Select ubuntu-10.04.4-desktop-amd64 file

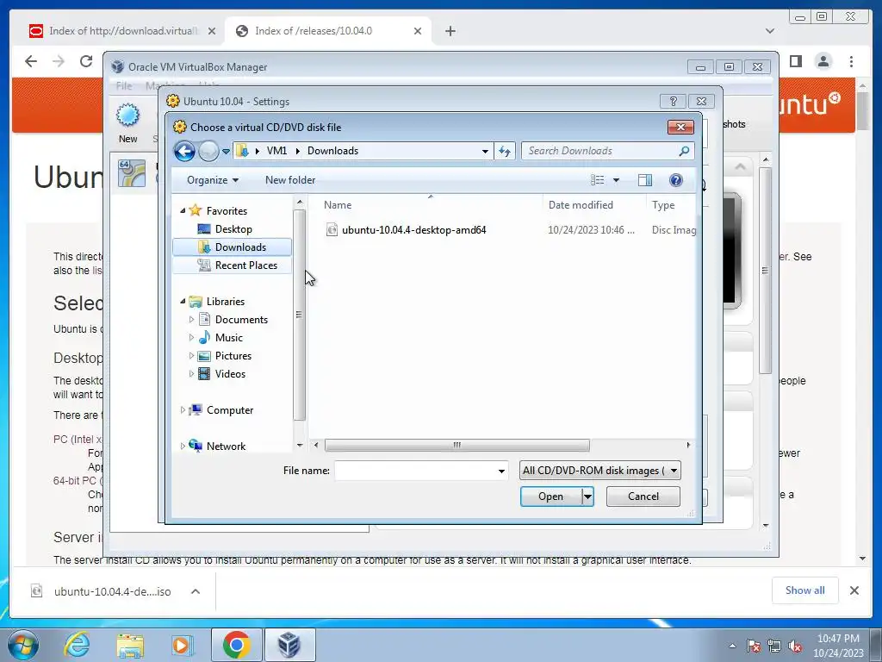[414, 229]
